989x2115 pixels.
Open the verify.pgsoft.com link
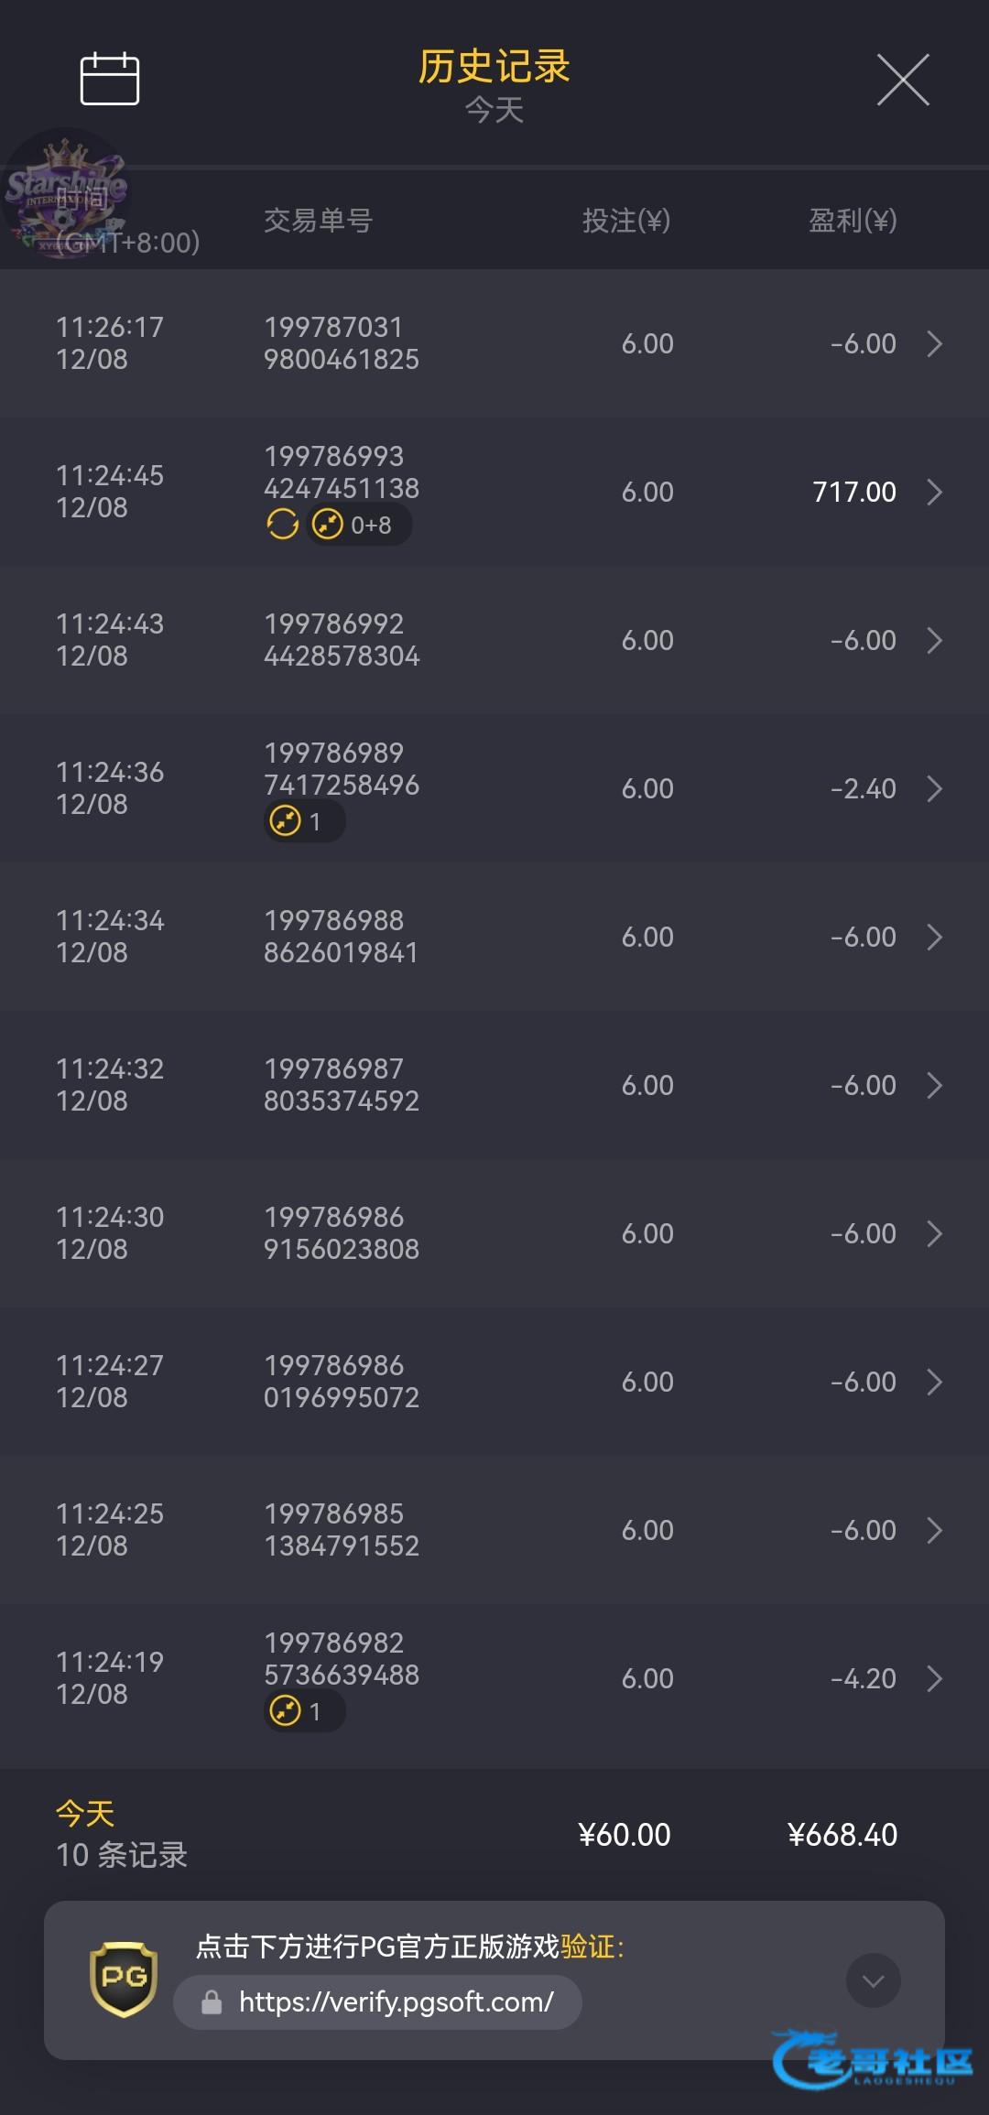pos(396,2002)
